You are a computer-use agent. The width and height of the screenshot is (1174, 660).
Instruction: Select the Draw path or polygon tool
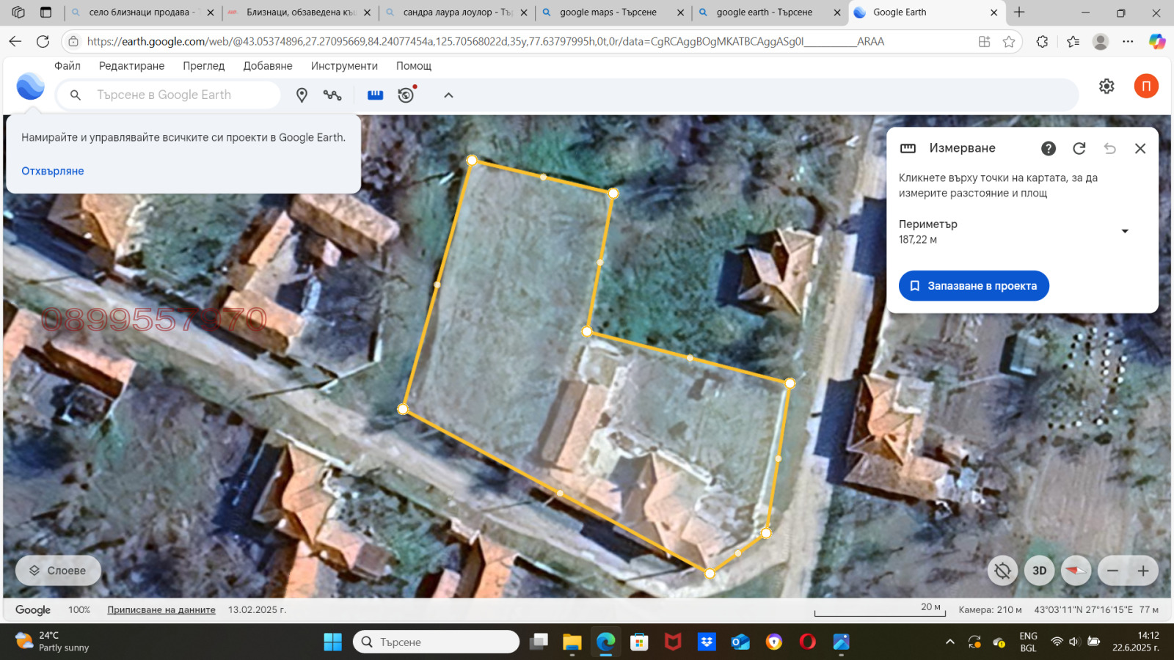tap(332, 95)
